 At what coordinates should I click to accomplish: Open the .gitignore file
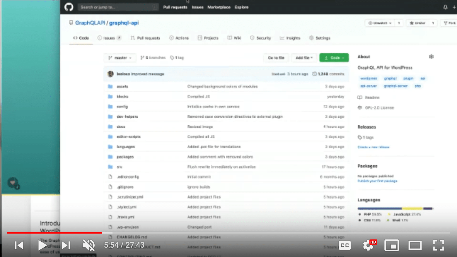point(125,187)
